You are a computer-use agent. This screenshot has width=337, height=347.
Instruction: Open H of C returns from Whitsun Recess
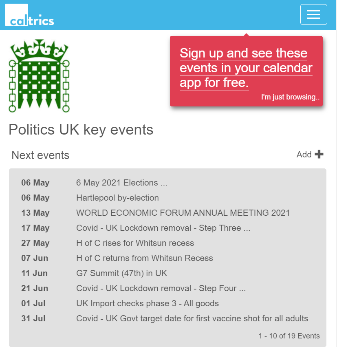tap(144, 258)
